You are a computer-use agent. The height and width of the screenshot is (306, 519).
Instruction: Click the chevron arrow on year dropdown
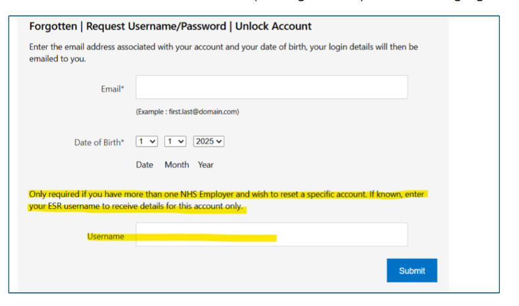pos(219,141)
